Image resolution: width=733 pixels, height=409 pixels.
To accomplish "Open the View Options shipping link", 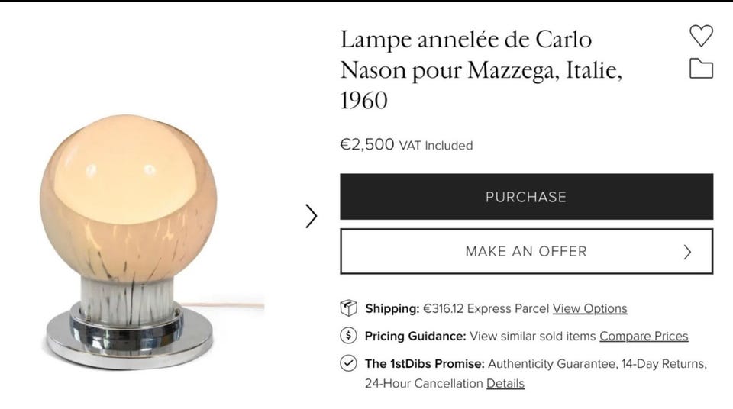I will pos(589,309).
